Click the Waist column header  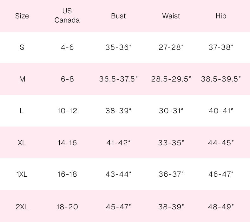[x=171, y=16]
